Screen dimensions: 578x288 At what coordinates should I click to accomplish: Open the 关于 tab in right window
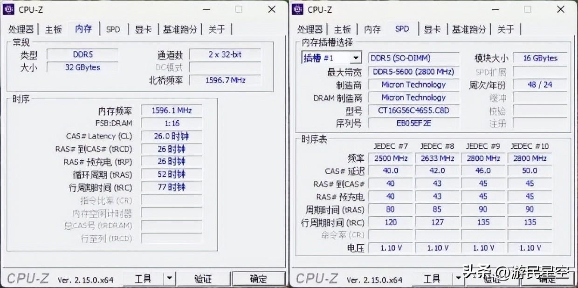(506, 29)
